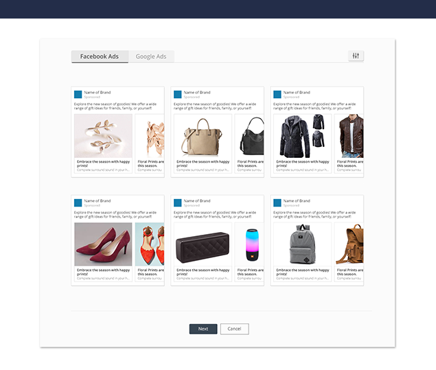Click 'Floral Prints are' headline under brown backpack
This screenshot has height=370, width=436.
click(x=350, y=272)
